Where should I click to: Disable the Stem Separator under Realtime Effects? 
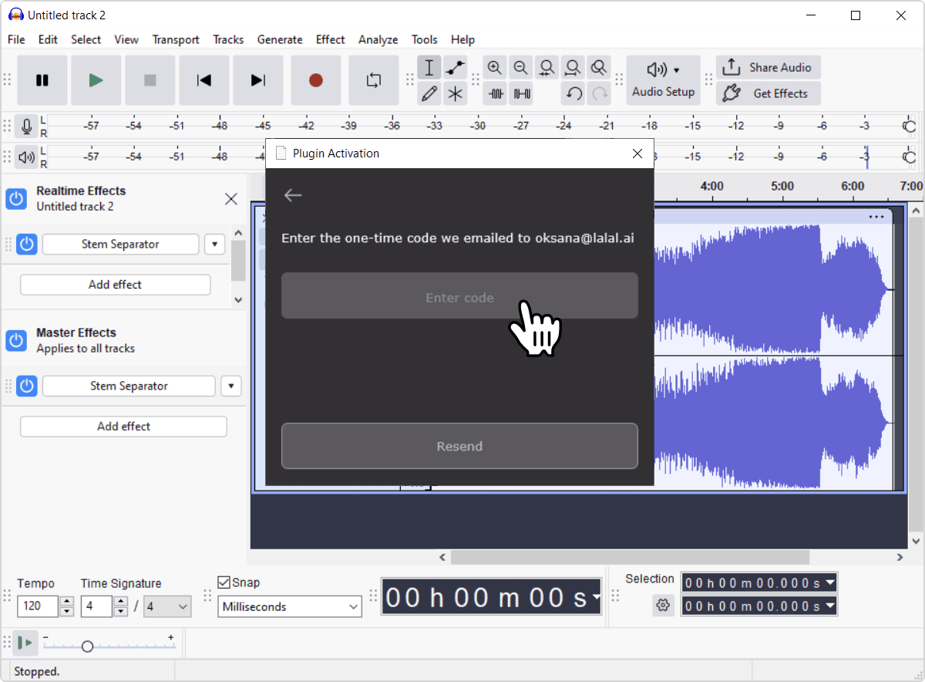pos(27,245)
